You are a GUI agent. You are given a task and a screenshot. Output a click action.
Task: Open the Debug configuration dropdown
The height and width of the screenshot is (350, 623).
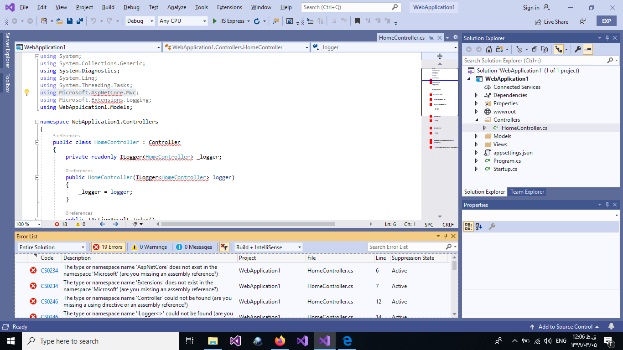[140, 21]
